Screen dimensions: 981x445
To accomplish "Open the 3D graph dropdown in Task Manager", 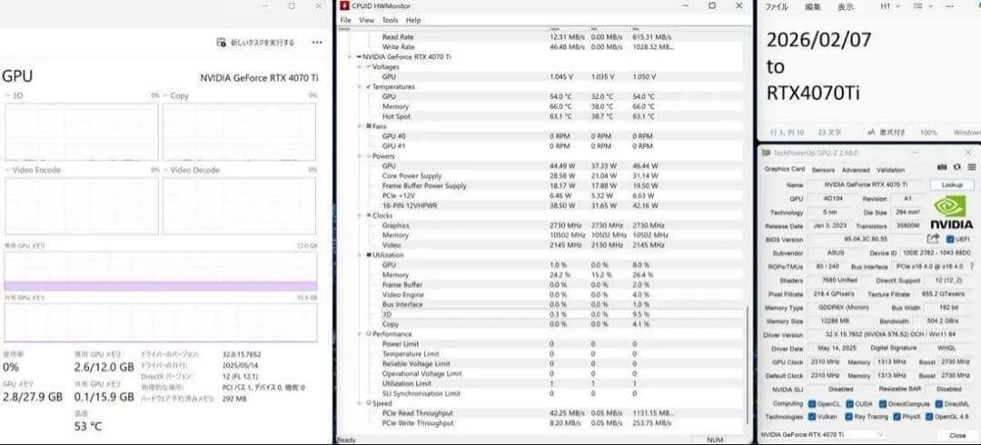I will (8, 95).
